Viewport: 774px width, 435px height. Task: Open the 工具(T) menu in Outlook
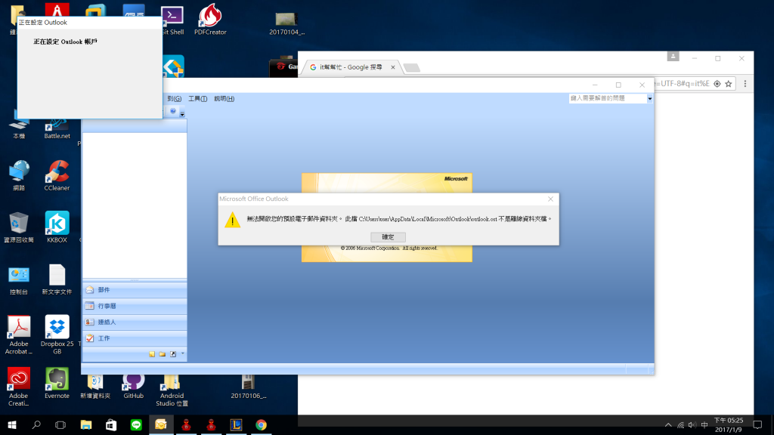pos(197,99)
